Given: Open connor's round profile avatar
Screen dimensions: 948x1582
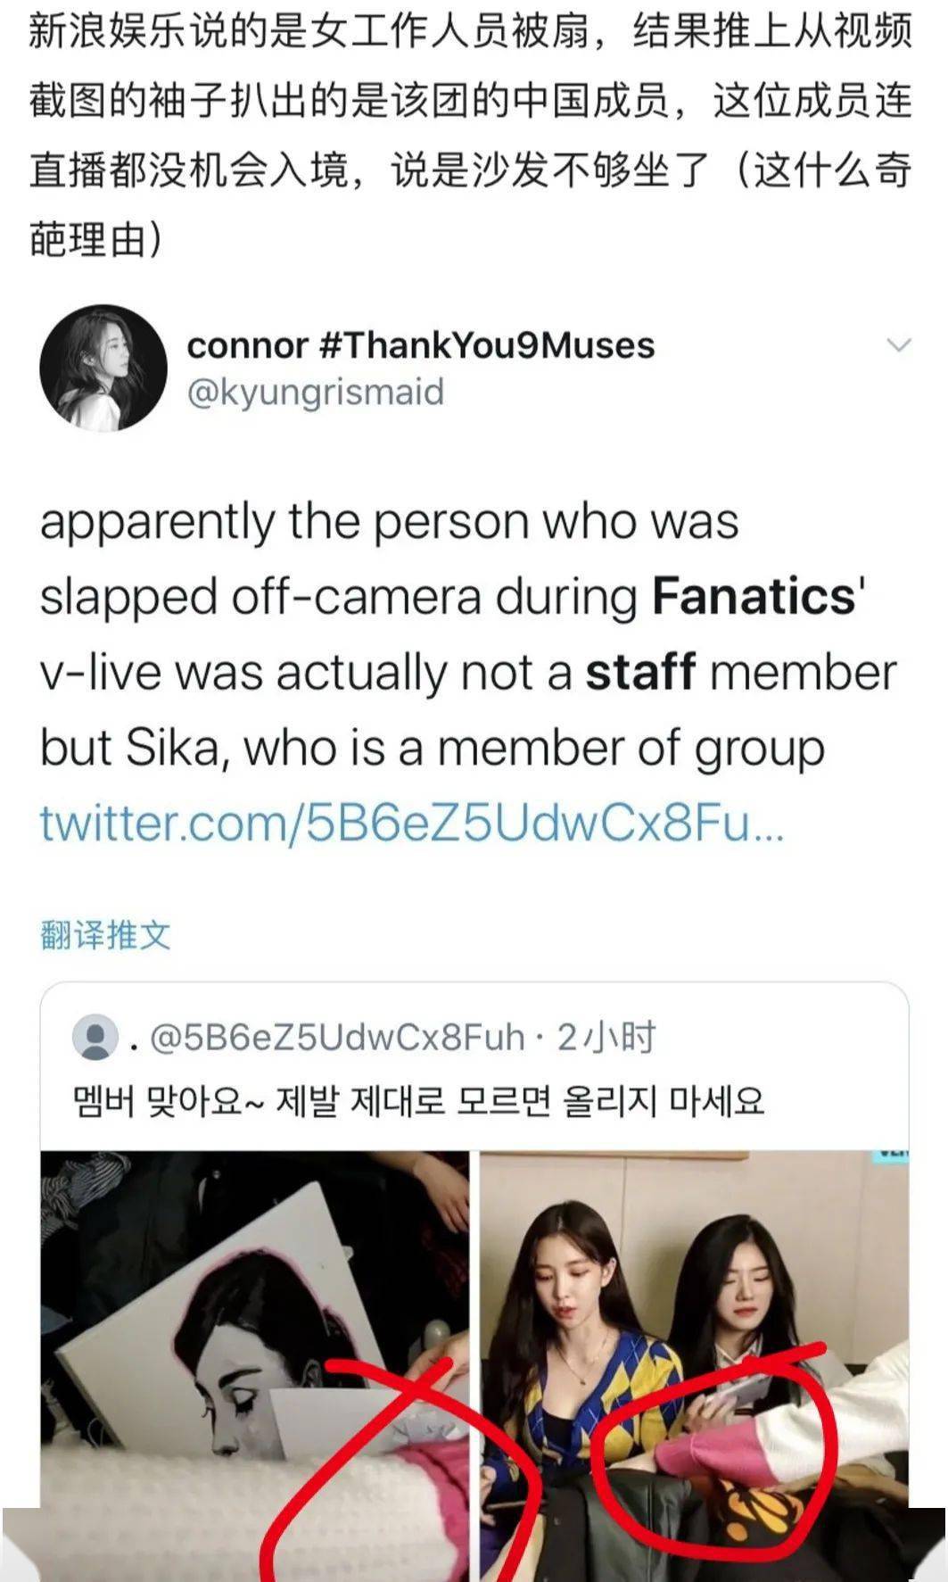Looking at the screenshot, I should (x=103, y=369).
